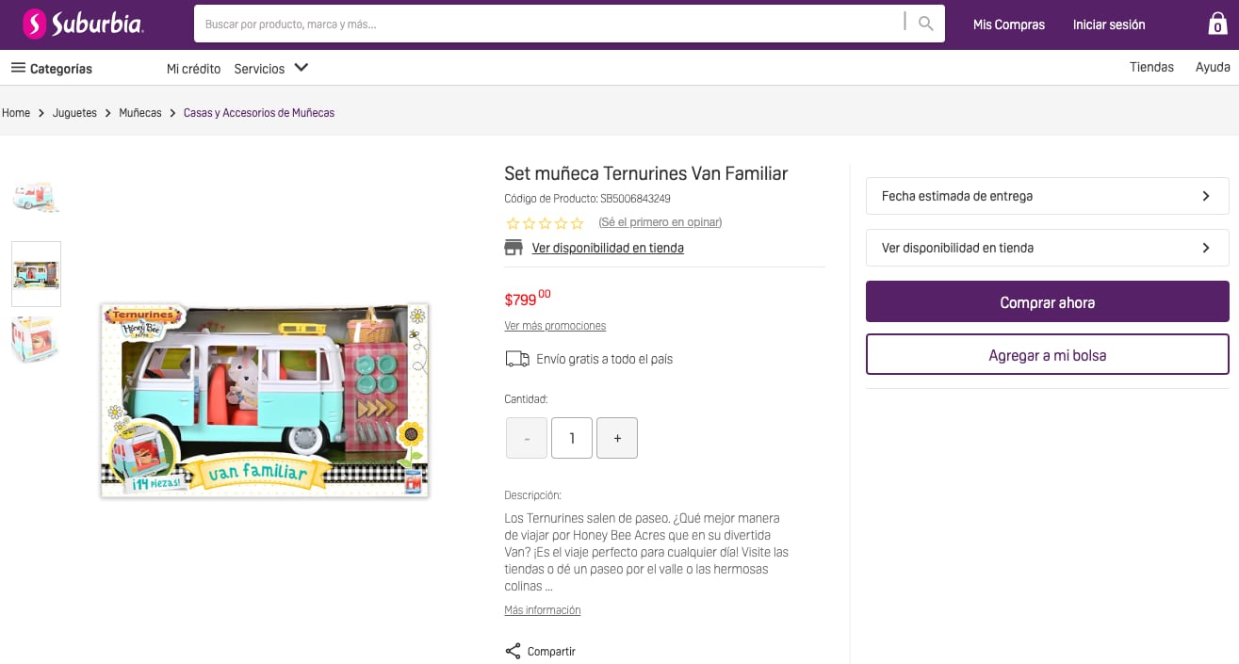Click the free shipping truck icon
This screenshot has width=1239, height=664.
(517, 359)
